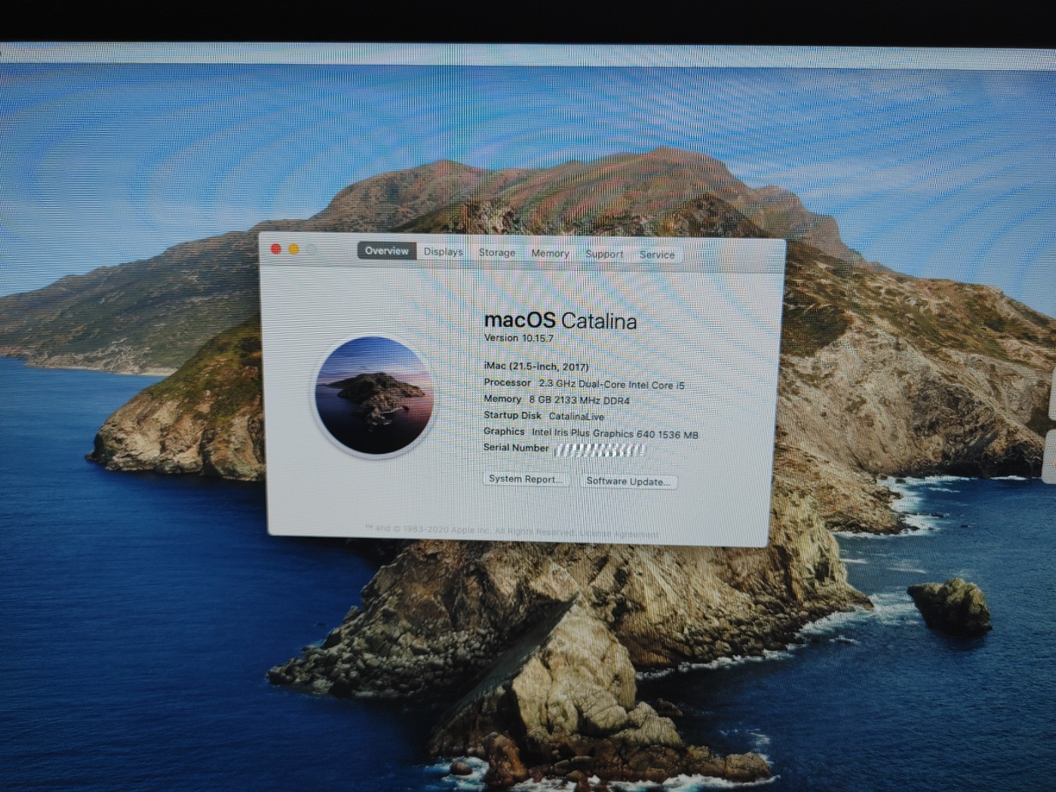Screen dimensions: 1056x792
Task: Open the Storage tab
Action: click(497, 253)
